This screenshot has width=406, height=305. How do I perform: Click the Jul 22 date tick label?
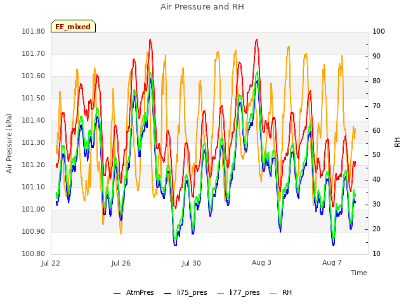51,263
